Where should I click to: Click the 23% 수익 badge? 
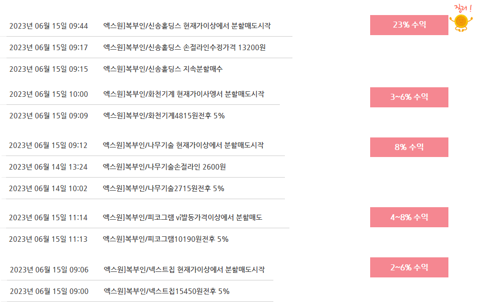(x=409, y=25)
